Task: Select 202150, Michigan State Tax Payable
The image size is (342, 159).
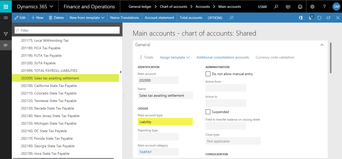Action: pyautogui.click(x=65, y=123)
